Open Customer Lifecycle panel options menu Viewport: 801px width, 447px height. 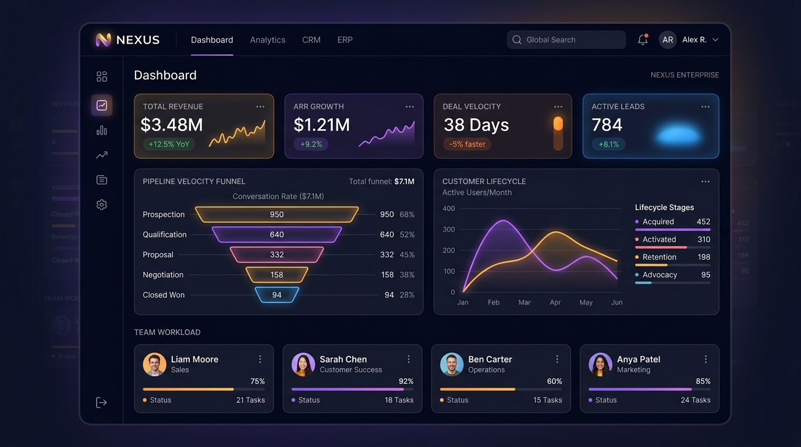click(706, 182)
